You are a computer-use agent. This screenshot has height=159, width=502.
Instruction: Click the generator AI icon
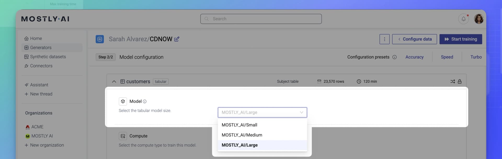coord(100,39)
